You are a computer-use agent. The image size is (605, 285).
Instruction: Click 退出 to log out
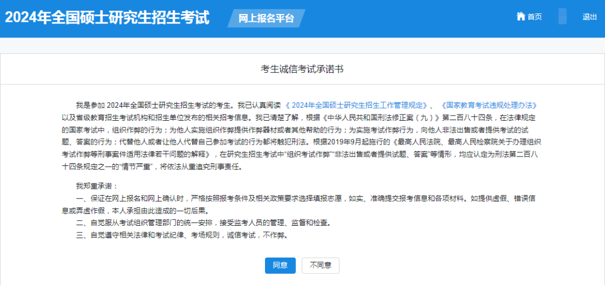(589, 17)
